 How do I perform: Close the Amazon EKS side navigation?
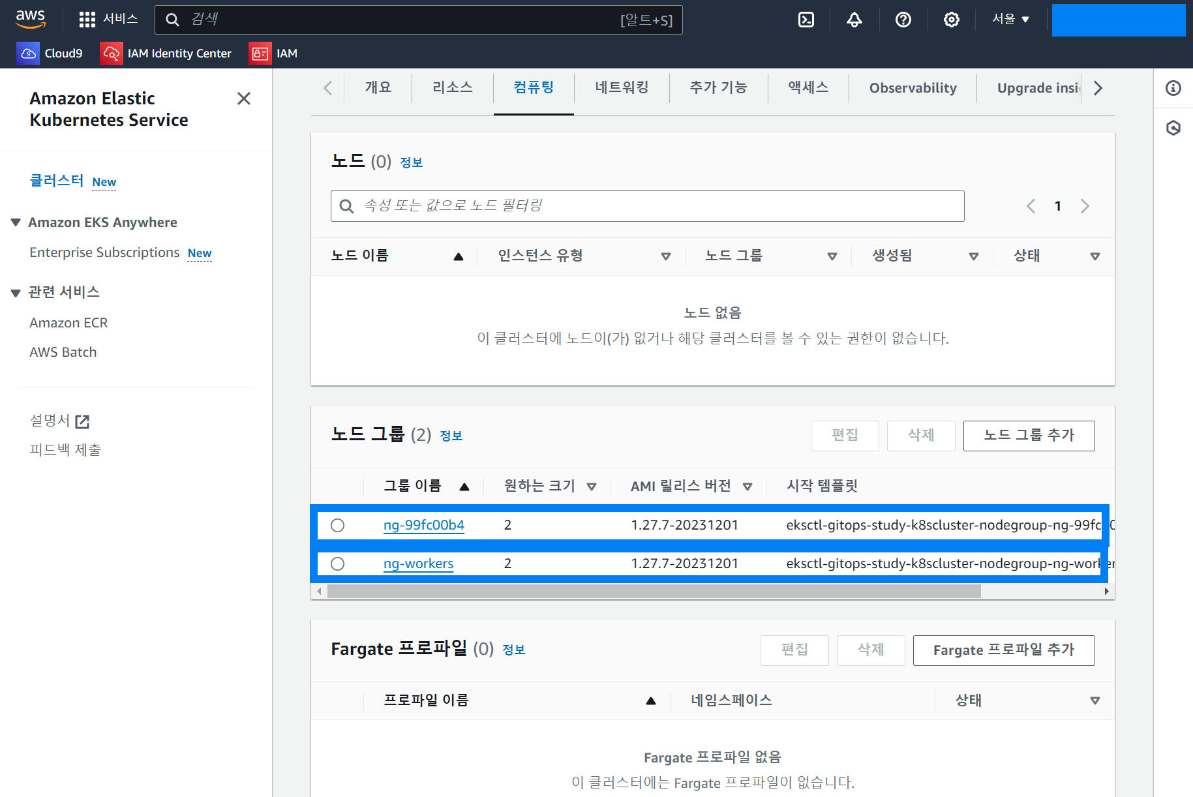tap(244, 98)
